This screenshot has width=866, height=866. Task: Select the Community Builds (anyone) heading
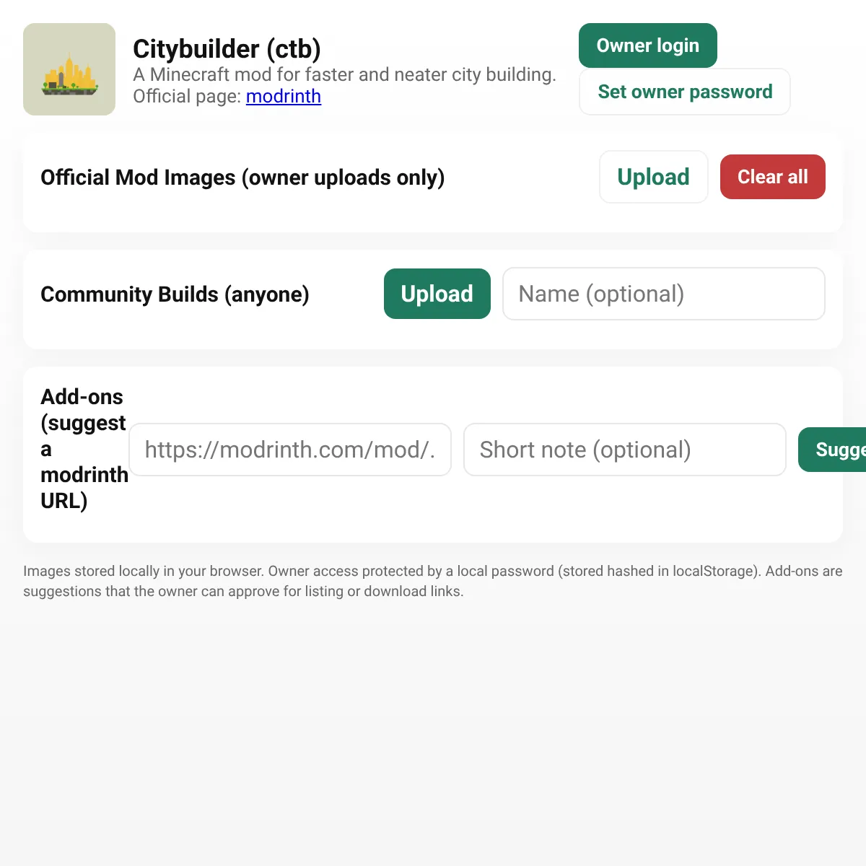[175, 294]
